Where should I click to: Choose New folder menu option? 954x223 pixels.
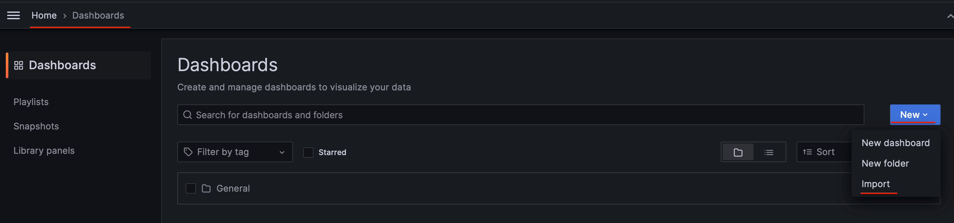tap(885, 163)
